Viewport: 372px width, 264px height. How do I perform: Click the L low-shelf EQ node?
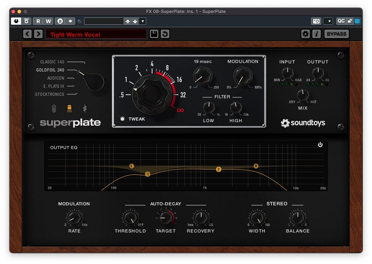[x=132, y=166]
